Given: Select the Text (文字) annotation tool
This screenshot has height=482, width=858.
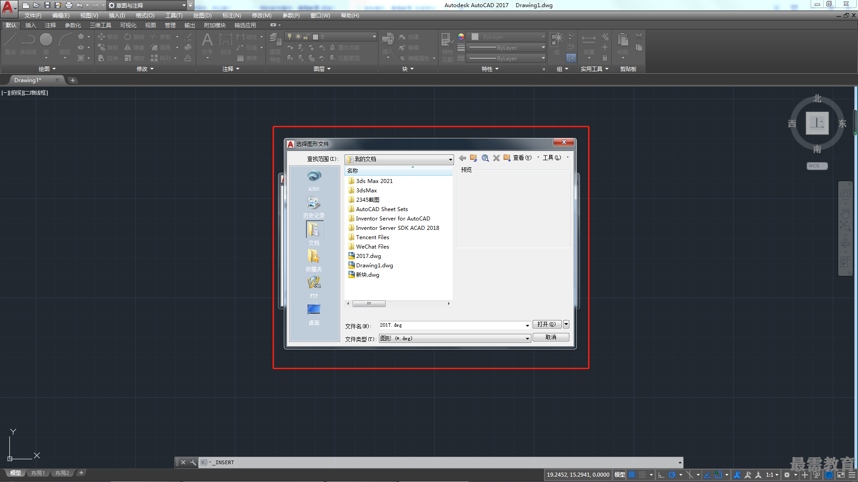Looking at the screenshot, I should tap(207, 44).
